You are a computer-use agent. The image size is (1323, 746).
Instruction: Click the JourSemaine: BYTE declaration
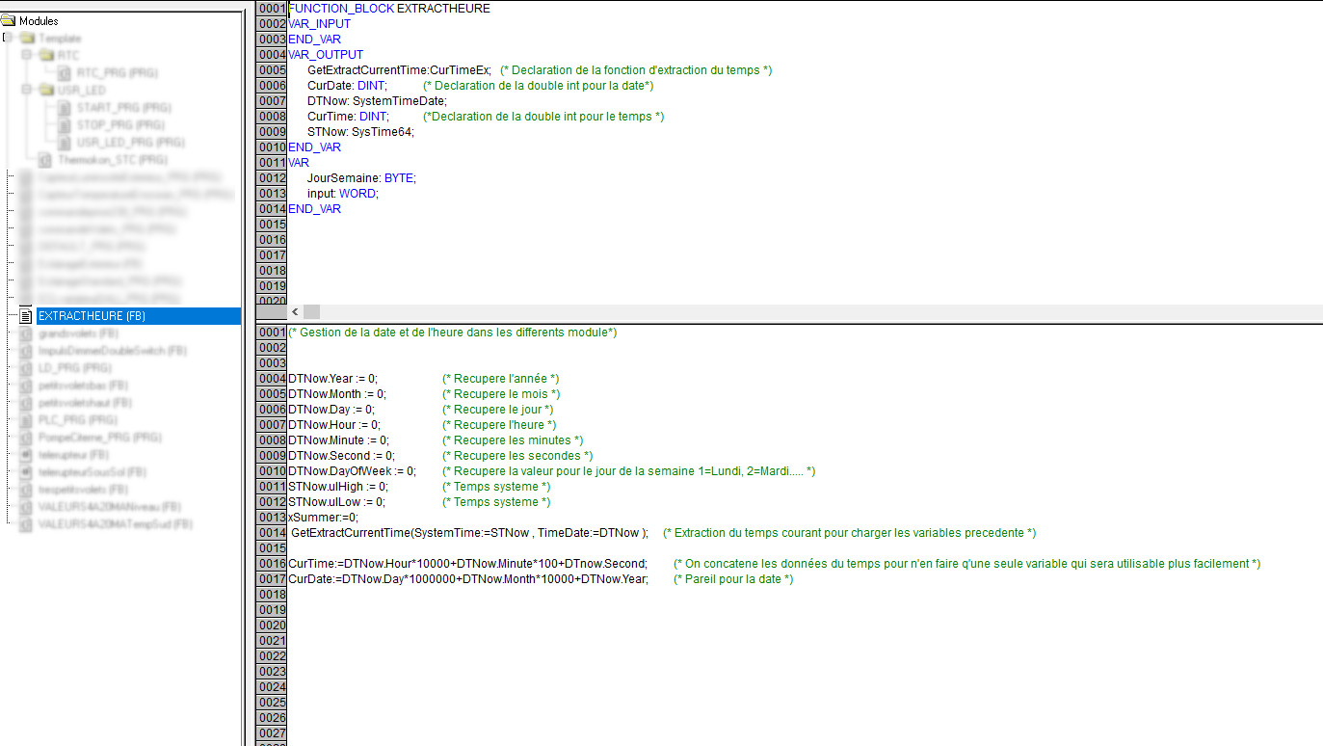(x=361, y=178)
